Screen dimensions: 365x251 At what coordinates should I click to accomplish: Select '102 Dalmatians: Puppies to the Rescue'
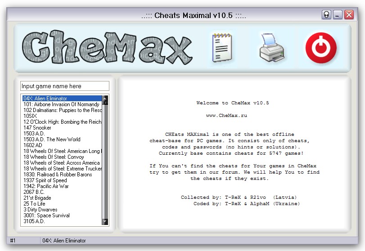point(62,110)
